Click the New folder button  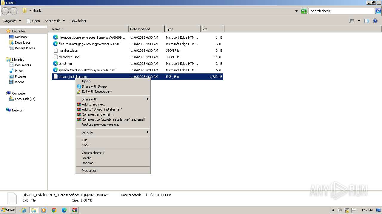click(78, 21)
